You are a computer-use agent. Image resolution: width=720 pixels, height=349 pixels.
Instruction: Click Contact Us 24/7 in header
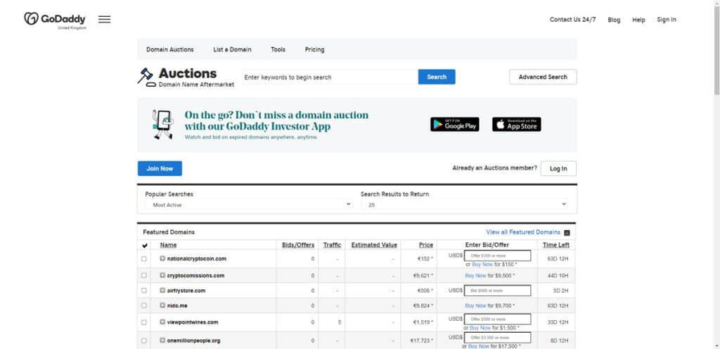coord(572,19)
